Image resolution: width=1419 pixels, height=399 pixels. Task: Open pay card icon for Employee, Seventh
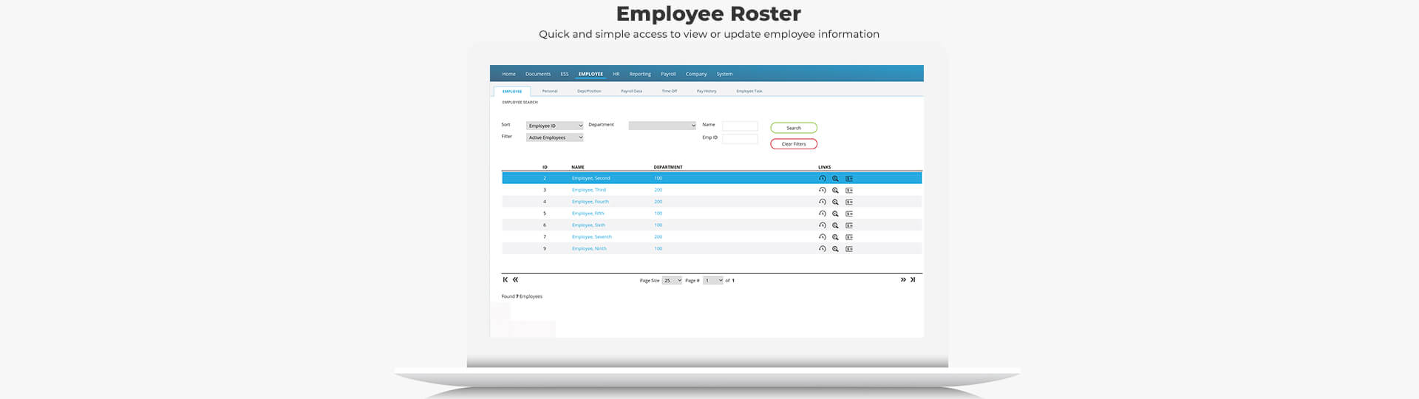849,237
